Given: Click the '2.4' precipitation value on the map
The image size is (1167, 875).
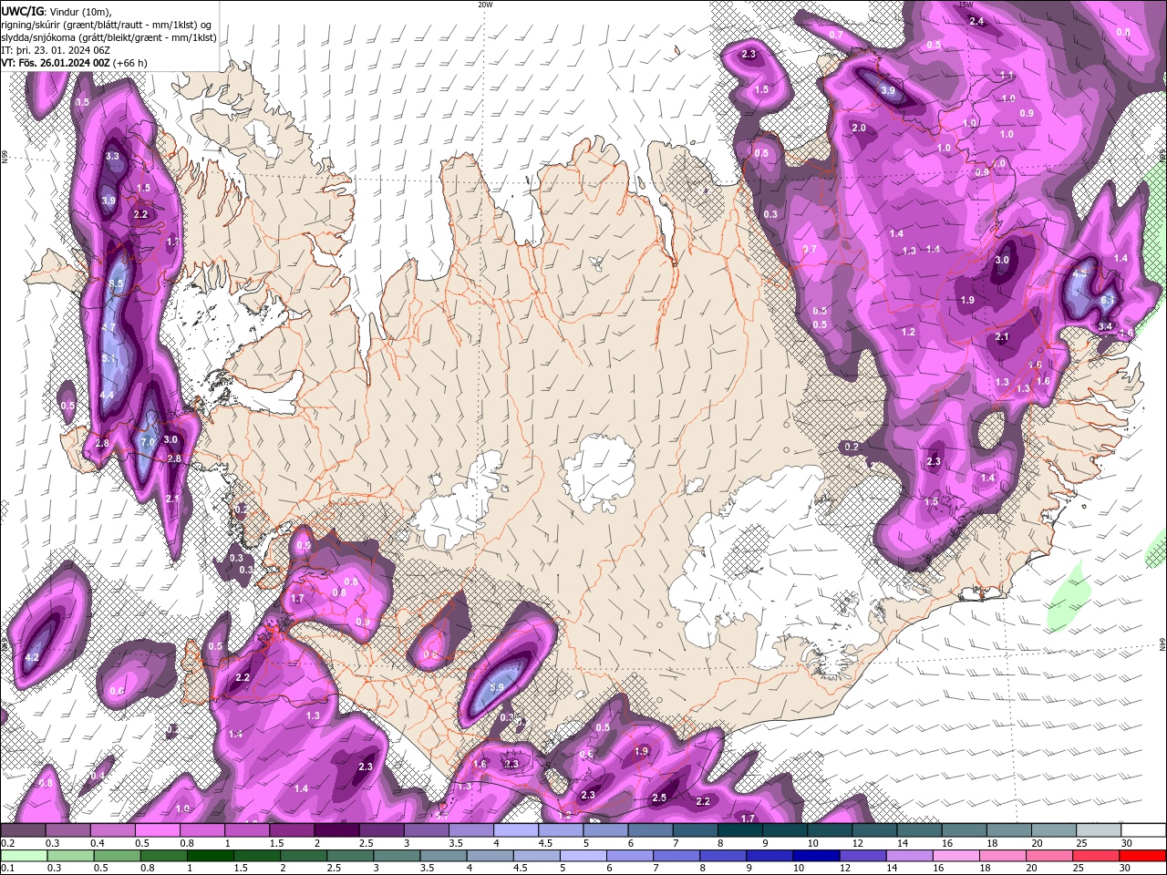Looking at the screenshot, I should 976,21.
